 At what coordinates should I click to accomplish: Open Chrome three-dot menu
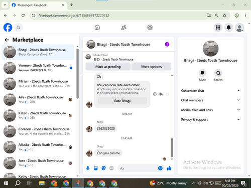245,16
